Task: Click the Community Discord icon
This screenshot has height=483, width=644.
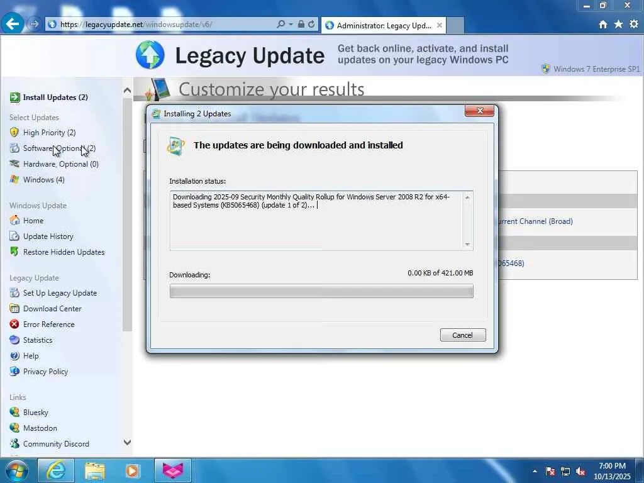Action: coord(14,443)
